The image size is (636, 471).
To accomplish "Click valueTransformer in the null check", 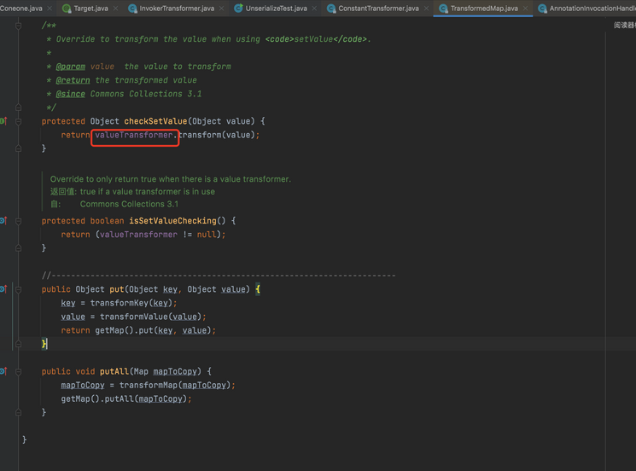I will pyautogui.click(x=138, y=235).
